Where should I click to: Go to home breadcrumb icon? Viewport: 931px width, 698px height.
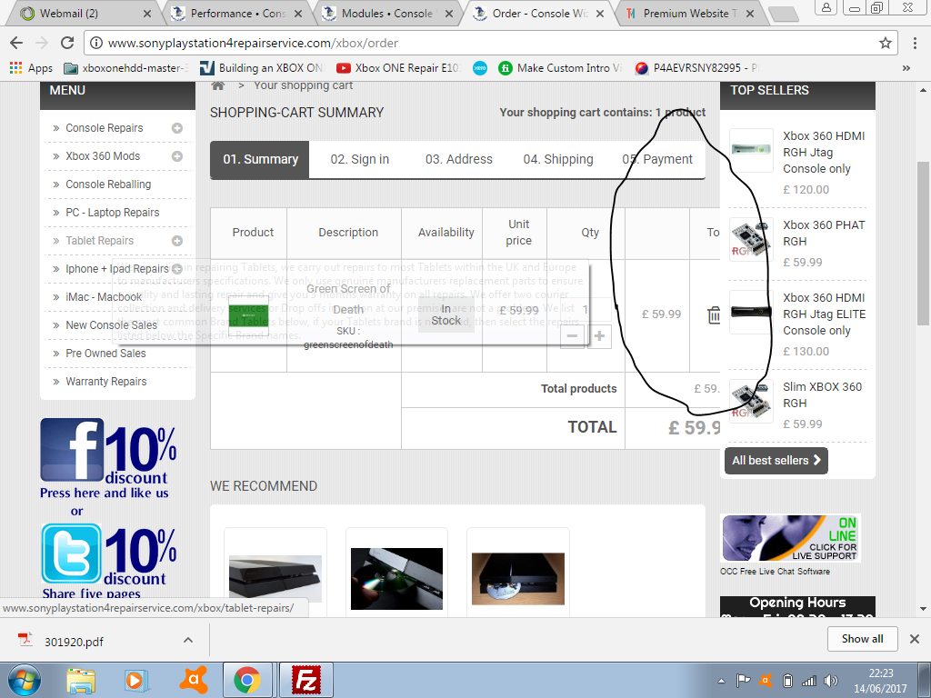218,85
